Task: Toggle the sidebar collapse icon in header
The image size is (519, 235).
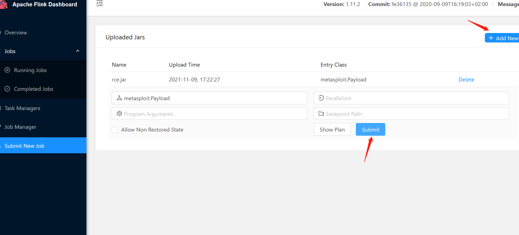Action: [100, 3]
